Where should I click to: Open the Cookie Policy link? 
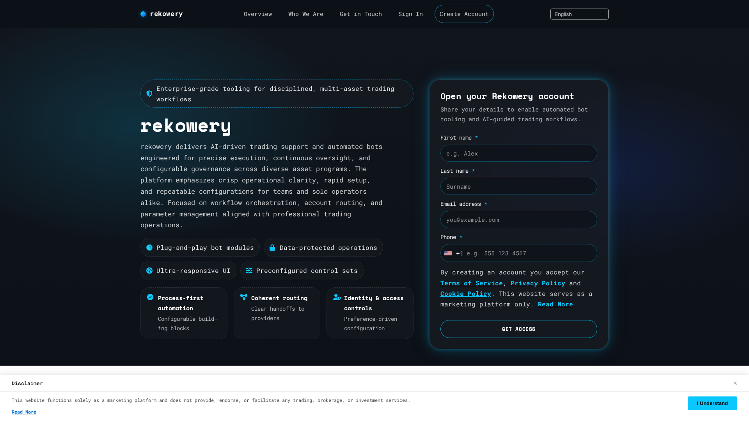[466, 294]
